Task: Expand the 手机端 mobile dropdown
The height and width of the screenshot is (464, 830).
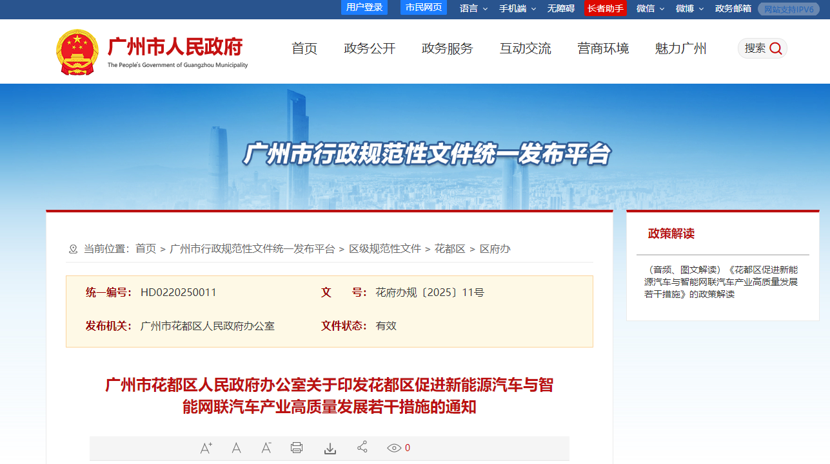Action: coord(517,8)
